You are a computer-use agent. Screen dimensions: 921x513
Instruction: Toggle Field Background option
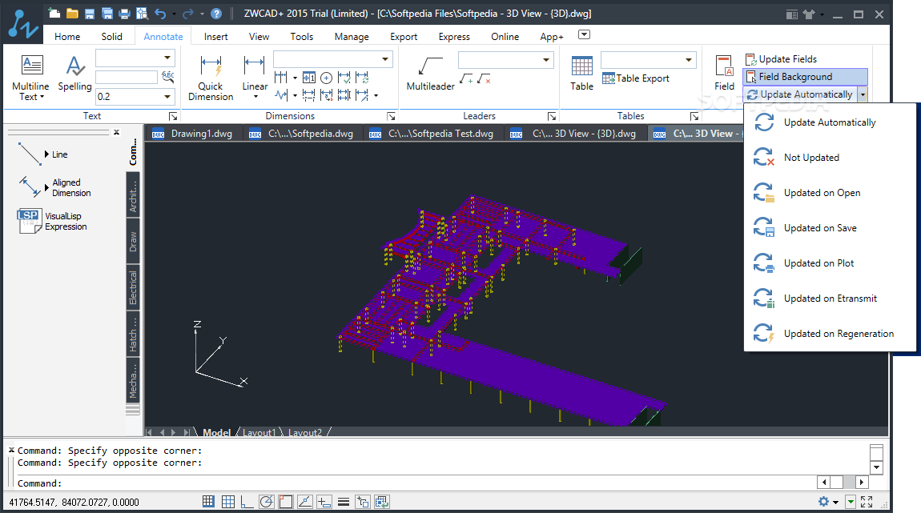point(805,77)
